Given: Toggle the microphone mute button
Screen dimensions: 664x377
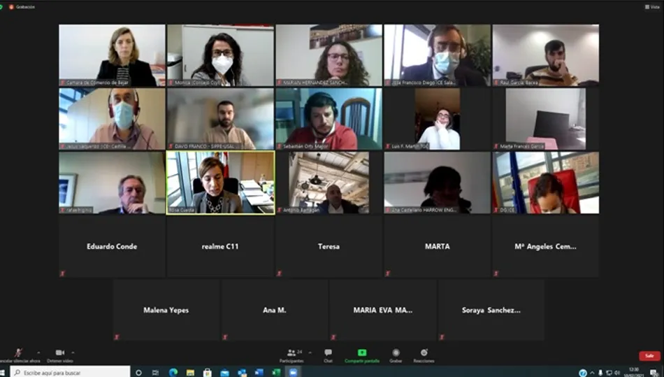Looking at the screenshot, I should (18, 353).
